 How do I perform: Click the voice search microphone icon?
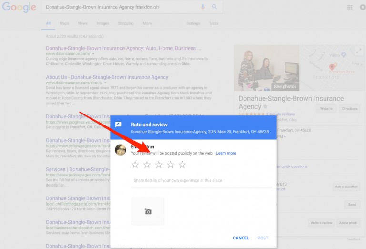pos(203,7)
